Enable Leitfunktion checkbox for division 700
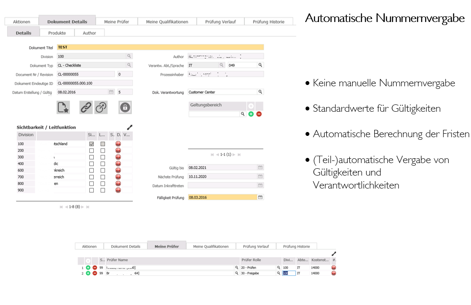This screenshot has height=305, width=471. click(103, 177)
